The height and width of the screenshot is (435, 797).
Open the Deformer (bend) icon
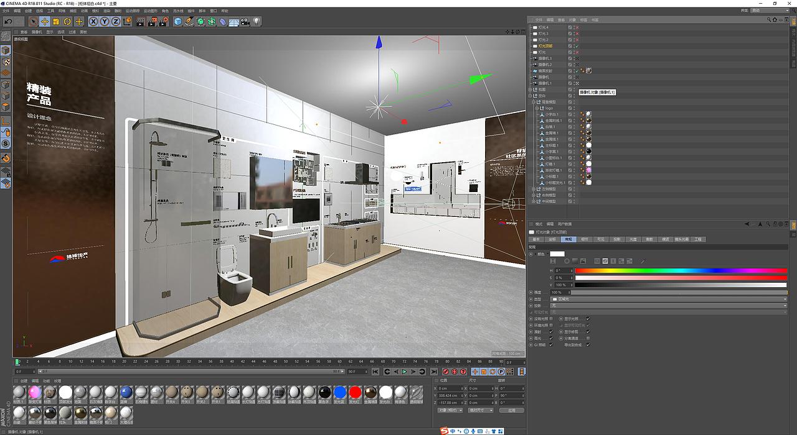[223, 22]
